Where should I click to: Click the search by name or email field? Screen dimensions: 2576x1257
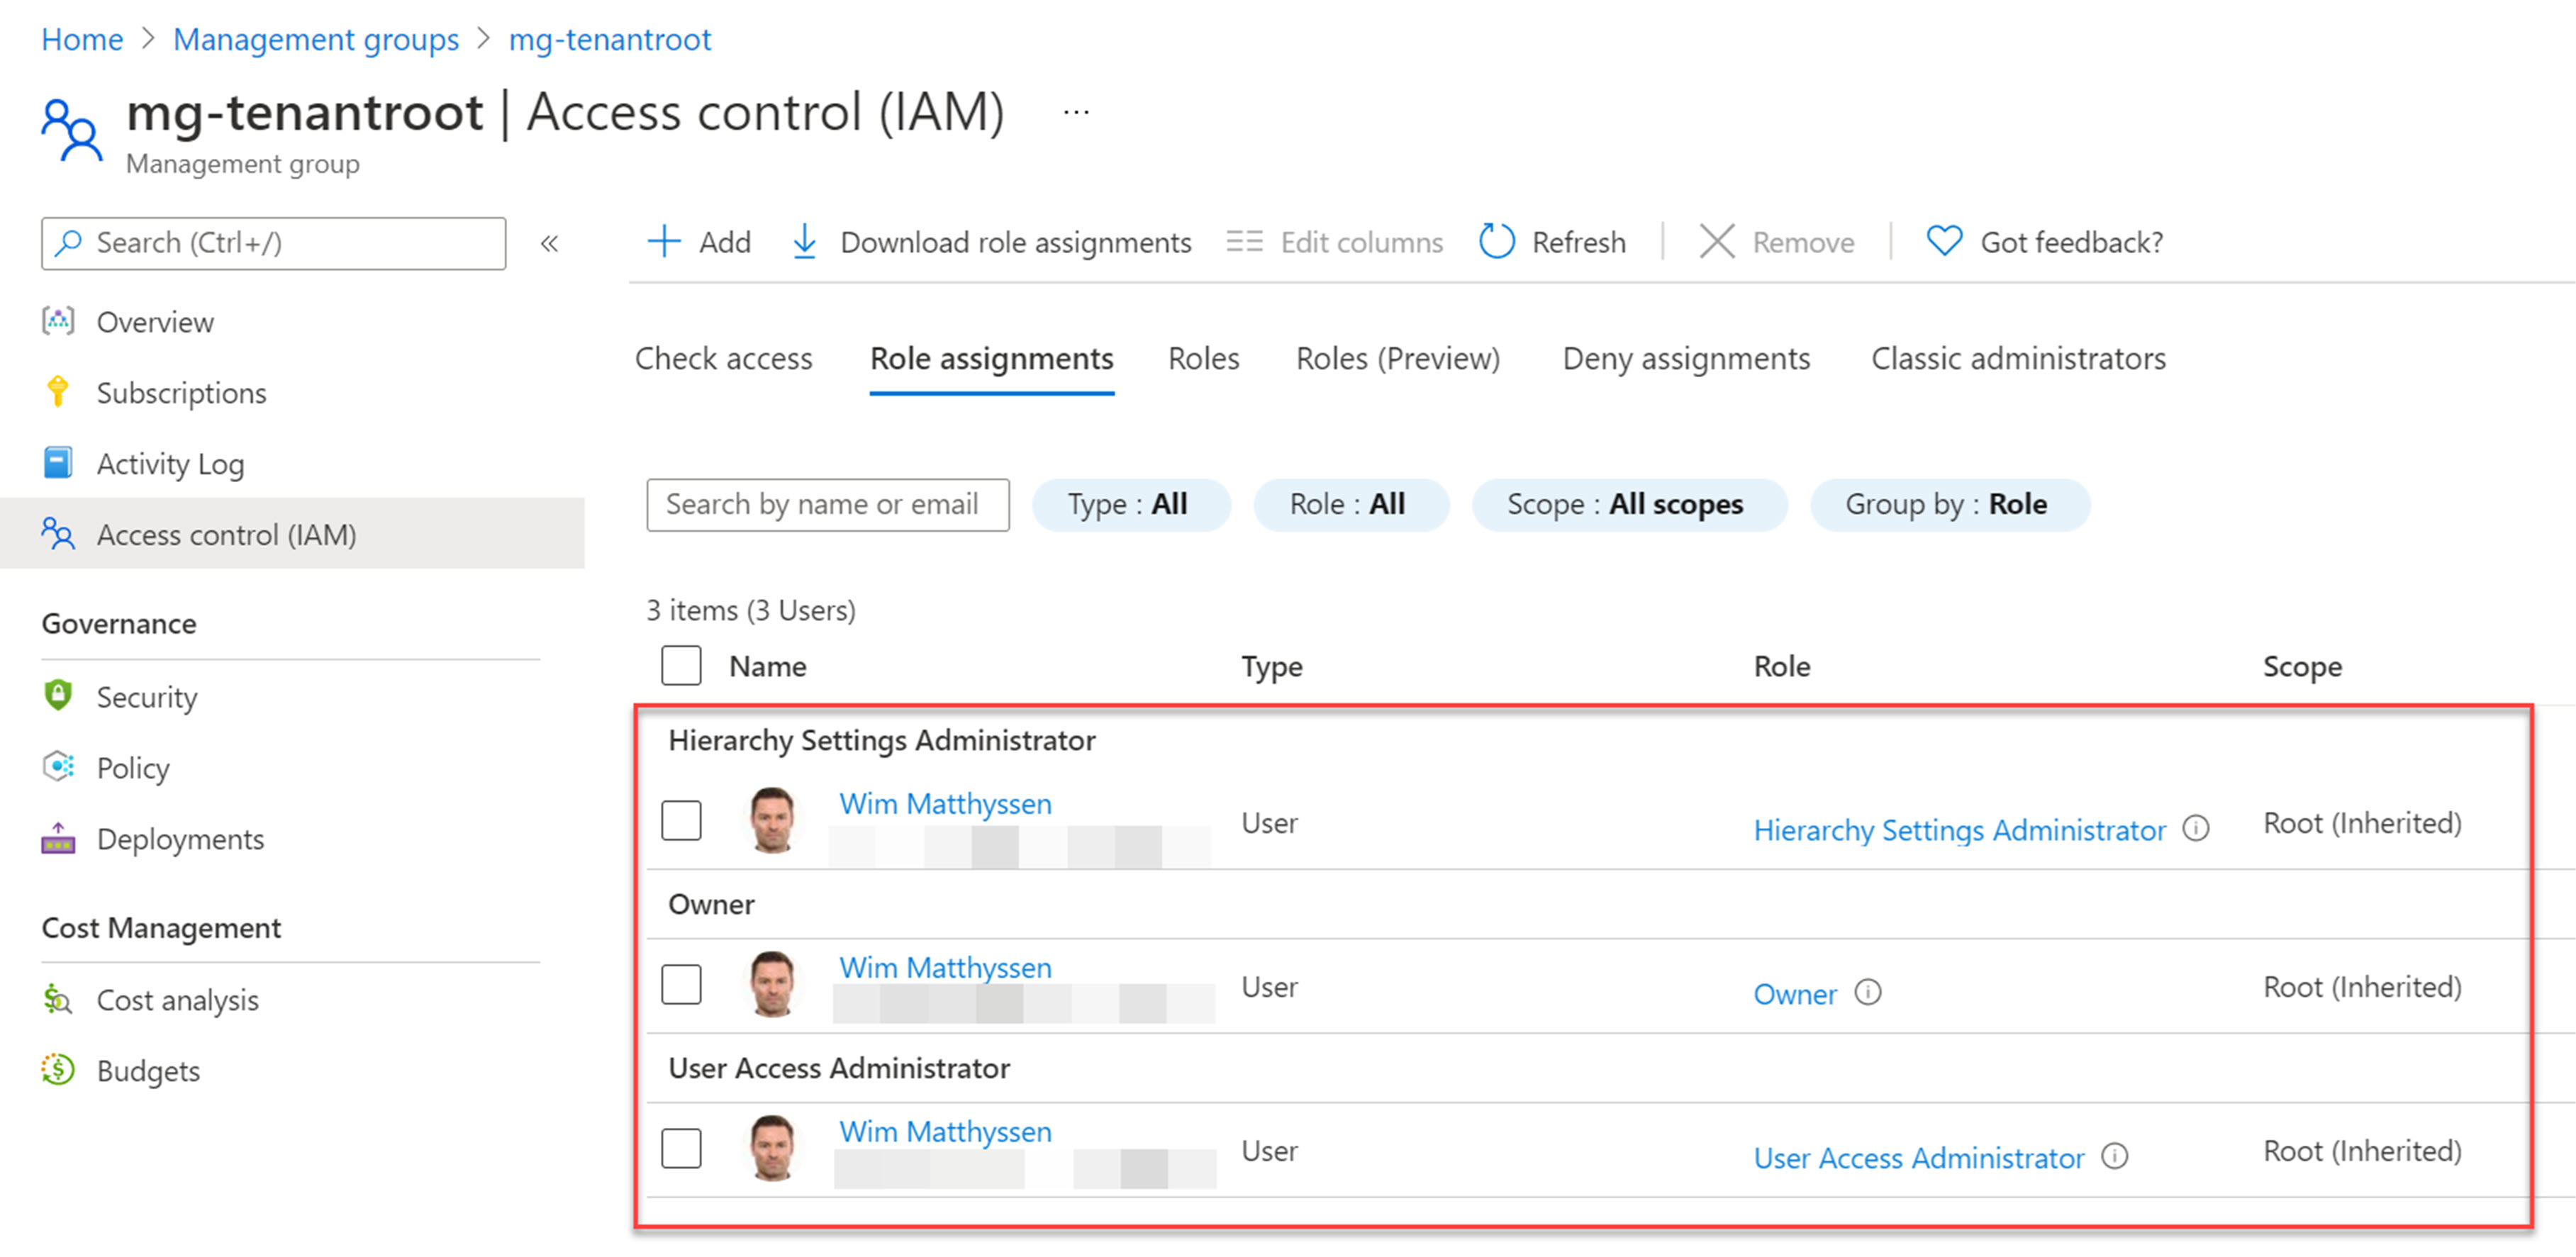pos(827,504)
